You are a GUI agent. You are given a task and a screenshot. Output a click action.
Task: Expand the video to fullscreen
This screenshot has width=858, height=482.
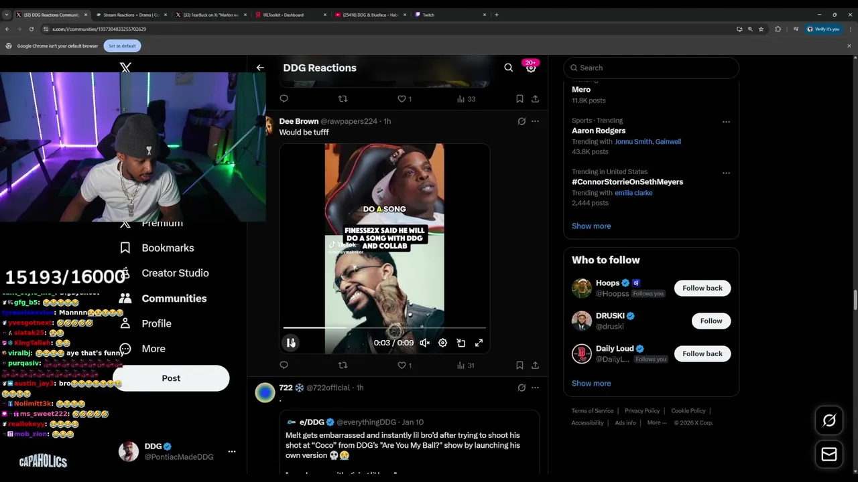click(x=479, y=343)
